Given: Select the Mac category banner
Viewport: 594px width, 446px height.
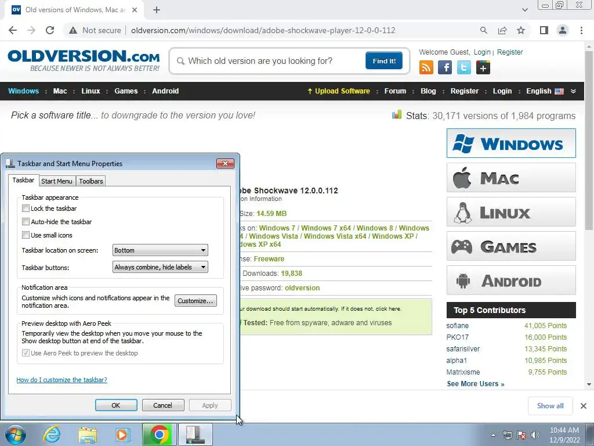Looking at the screenshot, I should (x=511, y=178).
